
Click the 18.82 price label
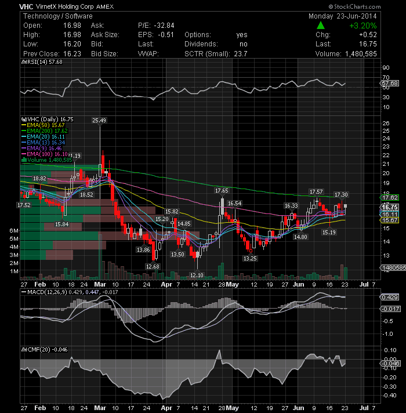39,178
